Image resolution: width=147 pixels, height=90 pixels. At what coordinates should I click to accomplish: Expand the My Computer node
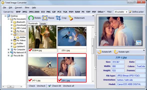coord(9,49)
